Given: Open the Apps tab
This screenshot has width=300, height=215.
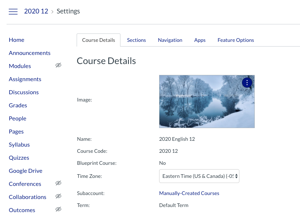Looking at the screenshot, I should pyautogui.click(x=200, y=40).
